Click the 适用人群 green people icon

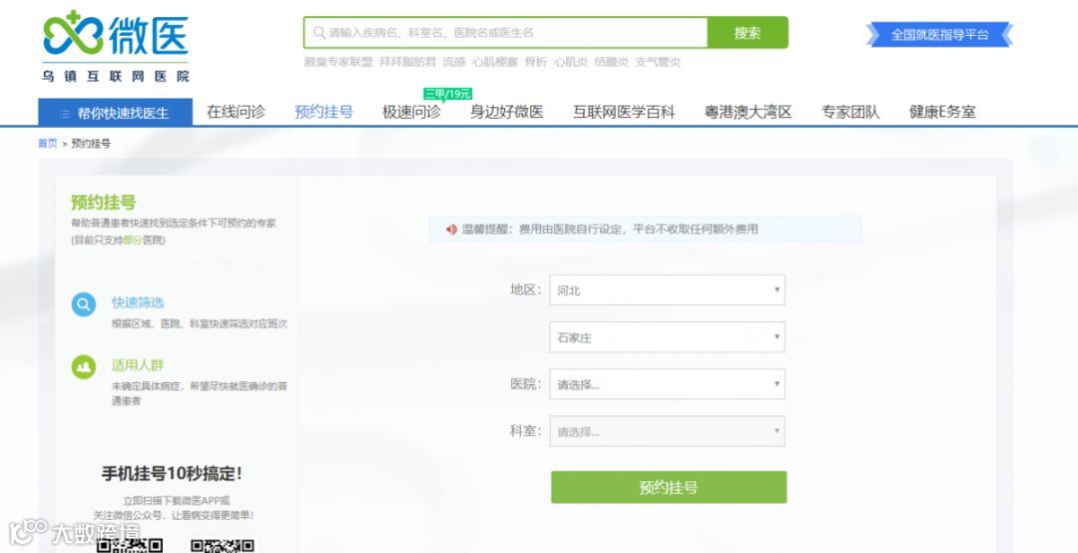pyautogui.click(x=84, y=366)
